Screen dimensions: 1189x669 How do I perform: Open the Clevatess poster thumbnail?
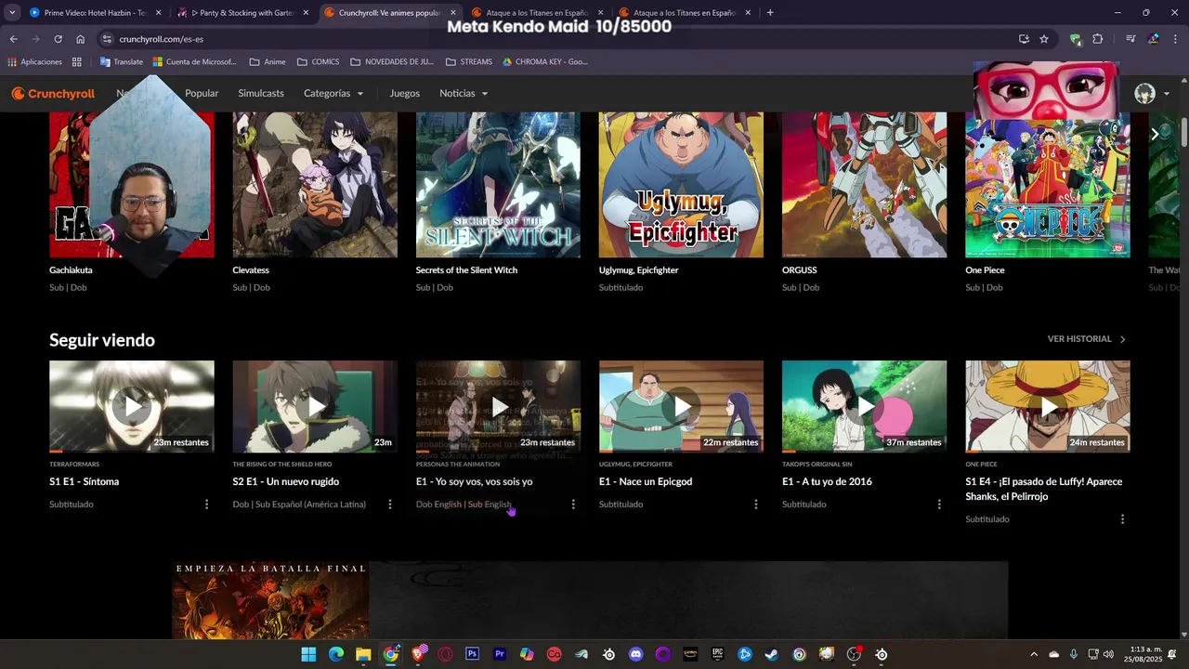point(315,185)
